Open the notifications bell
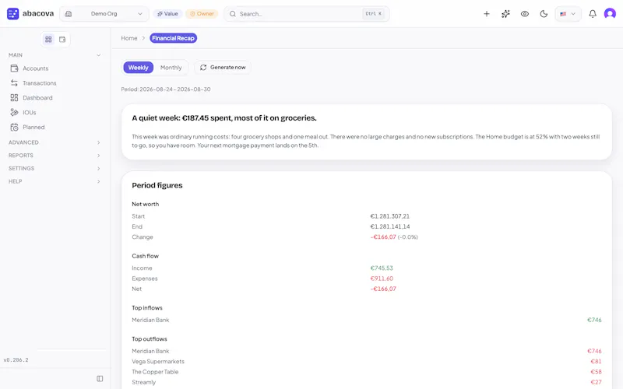Screen dimensions: 623x389 [x=593, y=14]
